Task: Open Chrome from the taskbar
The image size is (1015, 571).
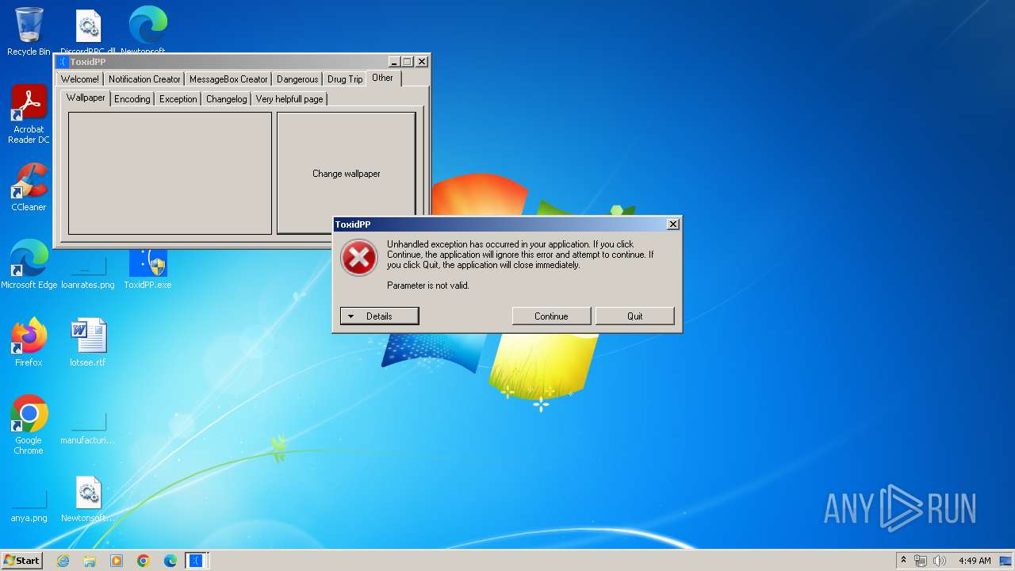Action: click(144, 561)
